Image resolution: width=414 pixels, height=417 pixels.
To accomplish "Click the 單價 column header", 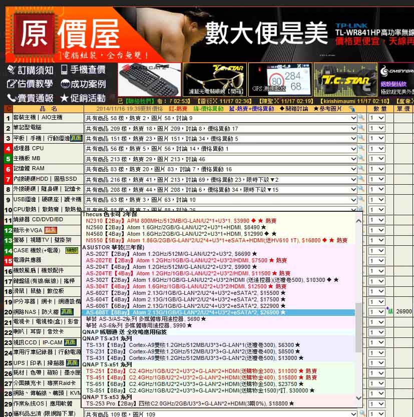I will (x=403, y=109).
